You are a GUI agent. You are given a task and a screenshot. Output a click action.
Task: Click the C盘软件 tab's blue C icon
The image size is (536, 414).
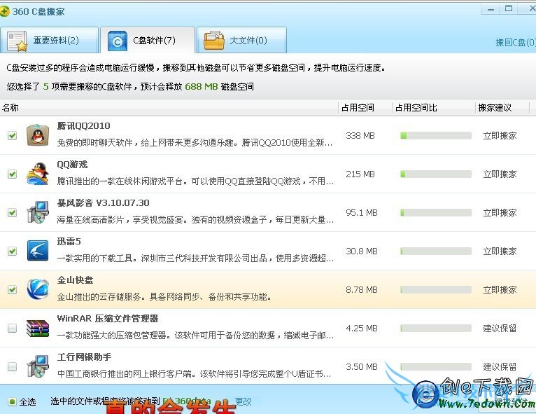coord(118,41)
